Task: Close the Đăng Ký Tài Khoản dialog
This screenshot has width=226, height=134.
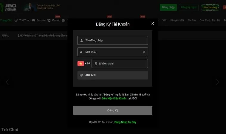Action: coord(153,24)
